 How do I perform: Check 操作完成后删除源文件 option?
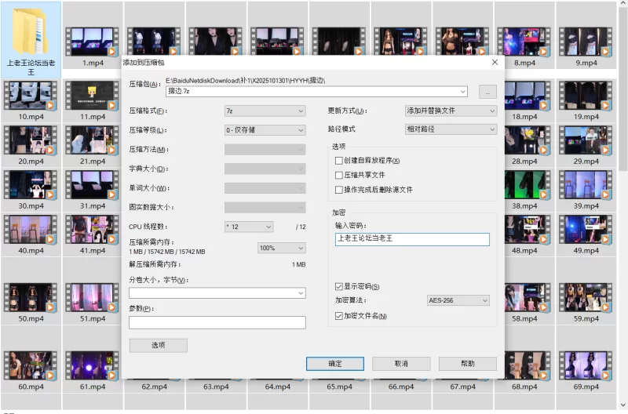(339, 190)
